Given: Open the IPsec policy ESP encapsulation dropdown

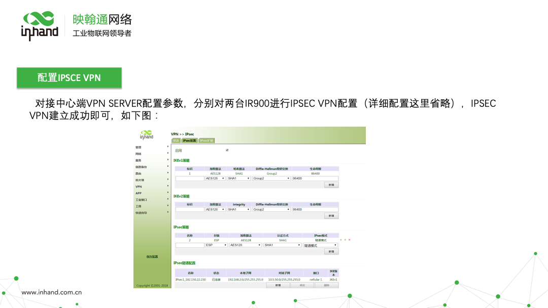Looking at the screenshot, I should coord(215,245).
